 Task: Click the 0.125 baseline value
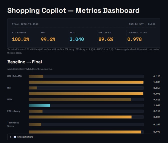[x=157, y=76]
